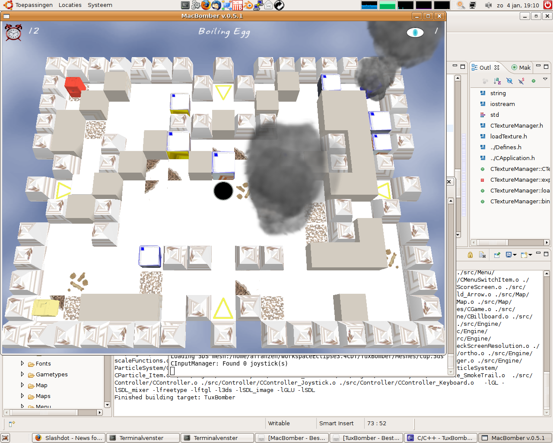This screenshot has height=443, width=553.
Task: Switch to the Make Targets tab
Action: coord(521,67)
